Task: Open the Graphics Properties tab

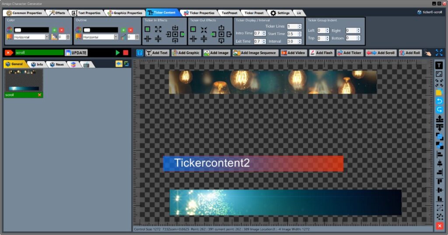Action: tap(125, 13)
